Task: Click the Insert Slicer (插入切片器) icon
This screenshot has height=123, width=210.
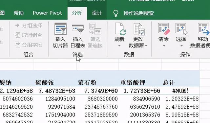Action: [x=60, y=28]
